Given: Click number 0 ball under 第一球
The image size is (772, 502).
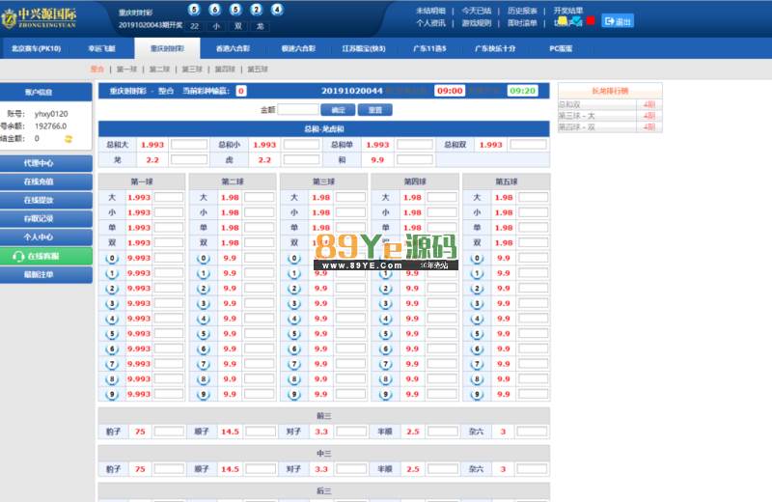Looking at the screenshot, I should pos(112,258).
